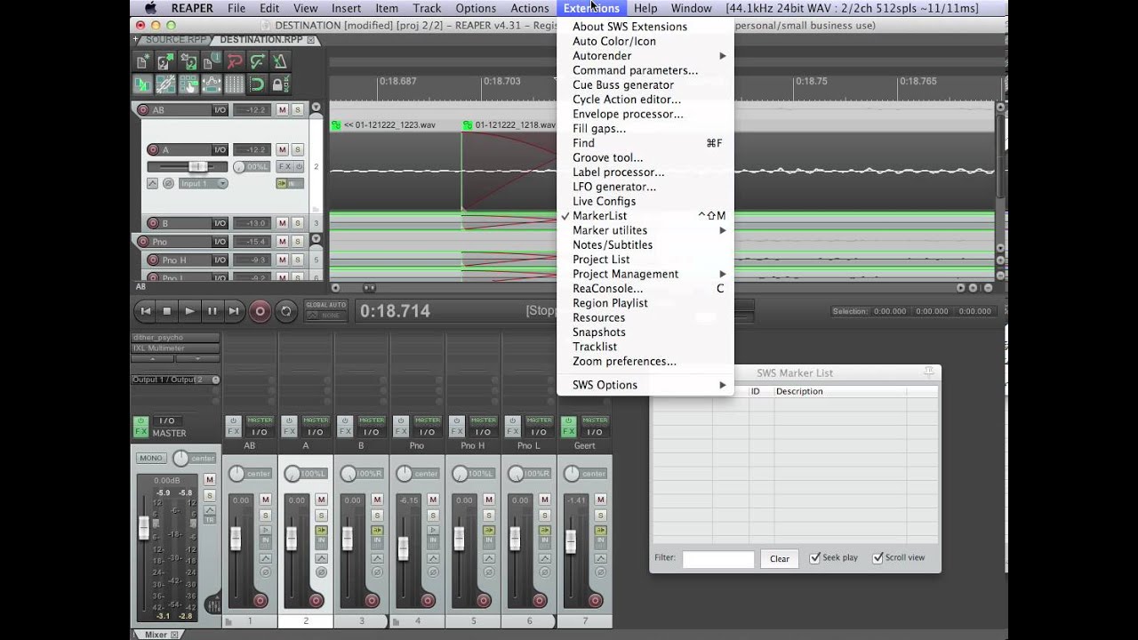Open I/O routing for track Pno
The image size is (1138, 640).
point(219,242)
